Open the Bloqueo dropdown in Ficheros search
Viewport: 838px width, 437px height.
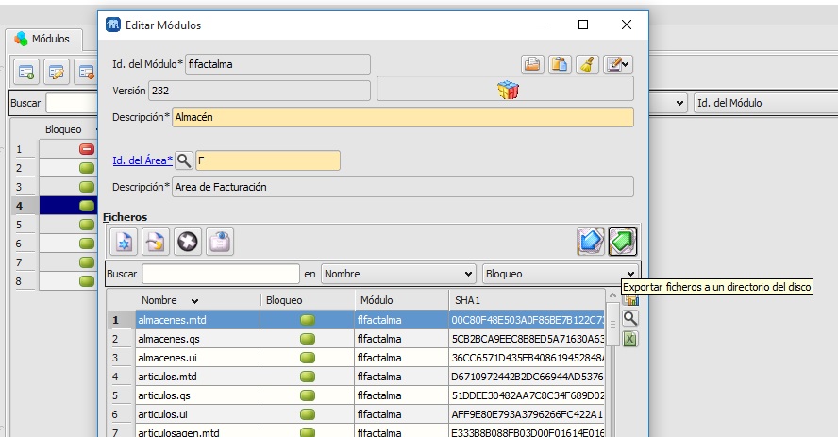click(x=560, y=274)
